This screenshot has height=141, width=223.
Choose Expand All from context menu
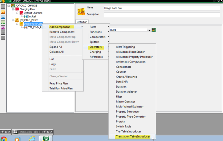[62, 47]
